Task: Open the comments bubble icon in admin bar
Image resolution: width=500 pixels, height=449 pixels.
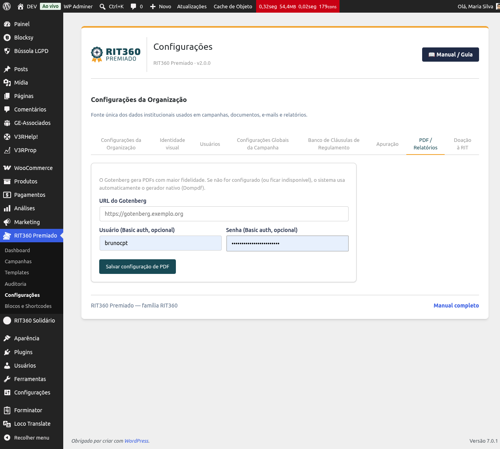Action: point(134,6)
